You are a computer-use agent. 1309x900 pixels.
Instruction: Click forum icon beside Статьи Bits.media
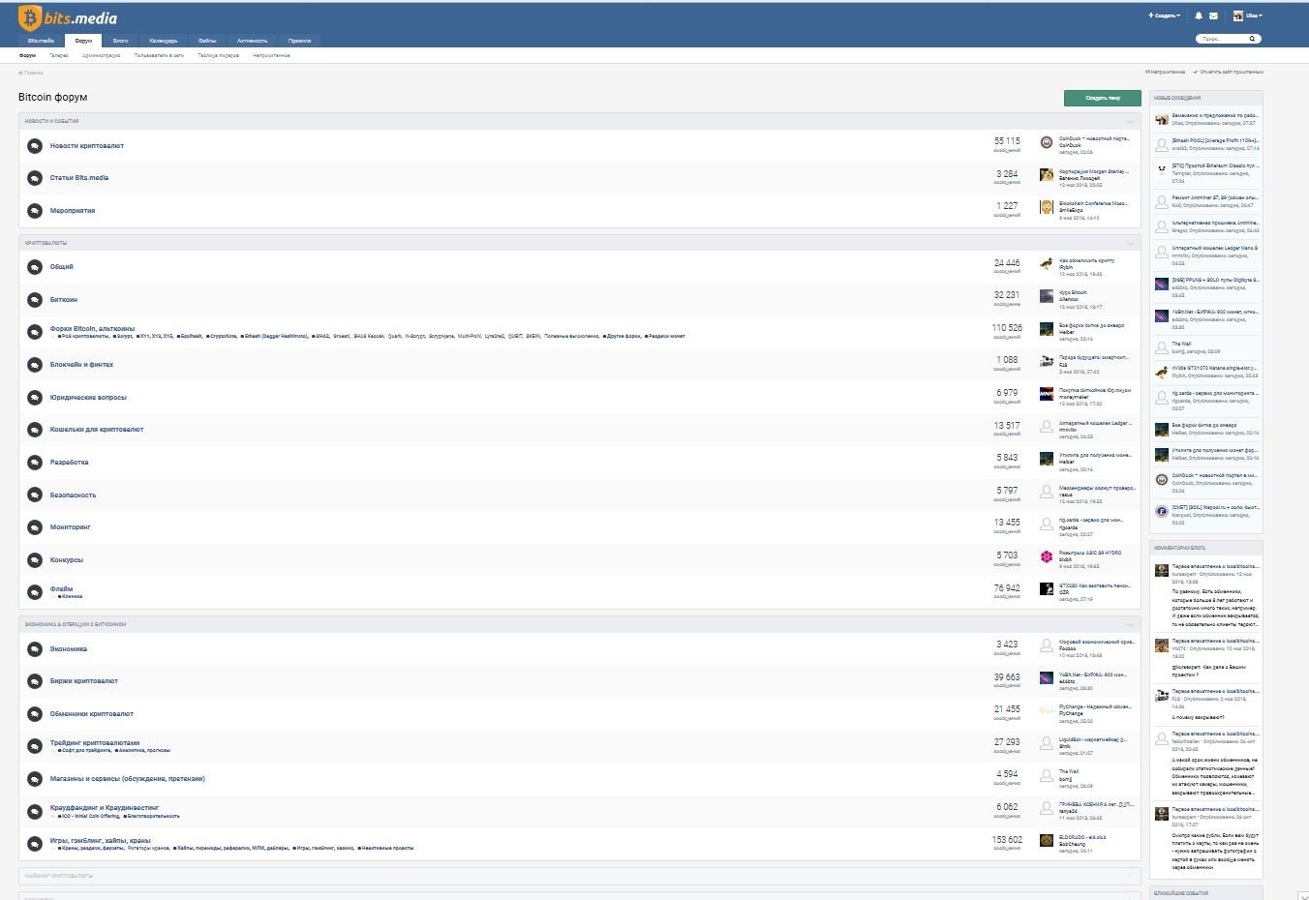pyautogui.click(x=35, y=178)
